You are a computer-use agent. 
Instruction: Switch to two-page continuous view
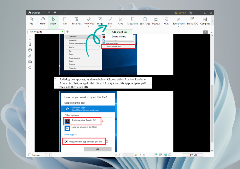pos(170,155)
